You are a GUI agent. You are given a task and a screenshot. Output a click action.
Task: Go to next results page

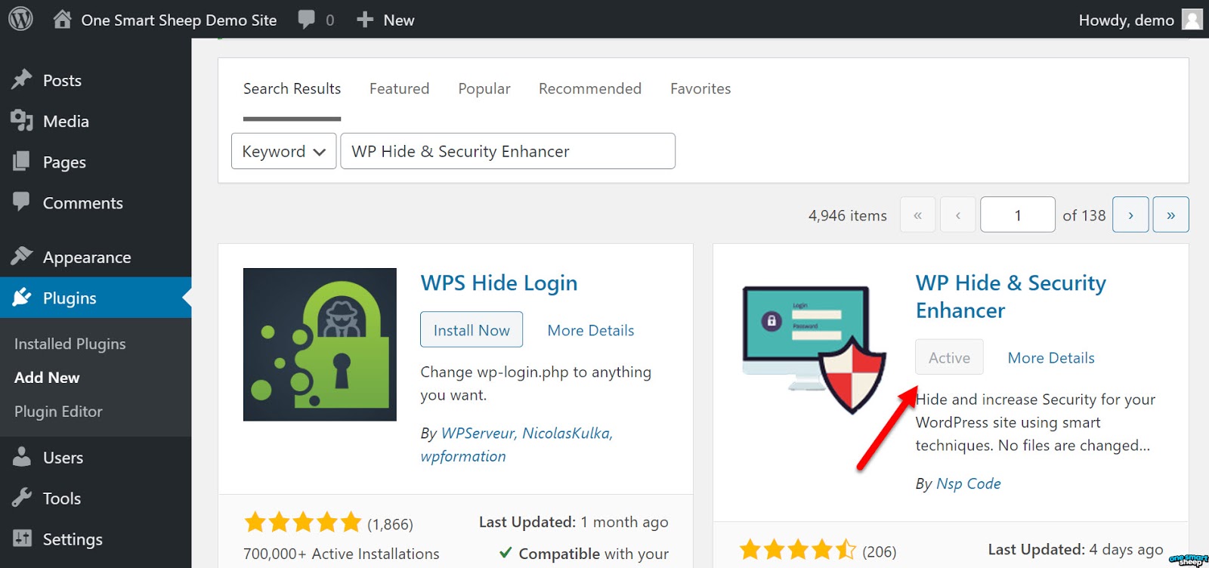coord(1130,215)
